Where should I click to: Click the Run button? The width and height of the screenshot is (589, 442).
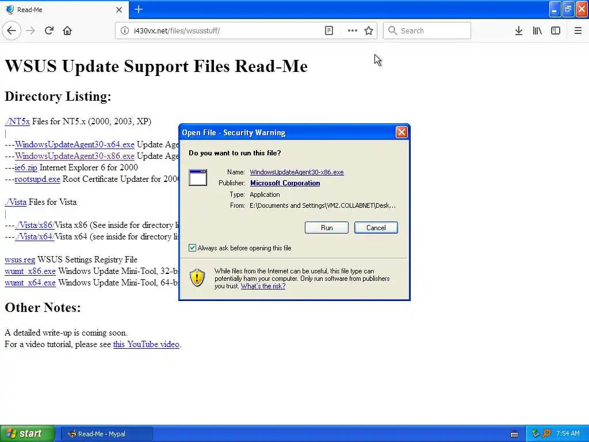[x=327, y=227]
